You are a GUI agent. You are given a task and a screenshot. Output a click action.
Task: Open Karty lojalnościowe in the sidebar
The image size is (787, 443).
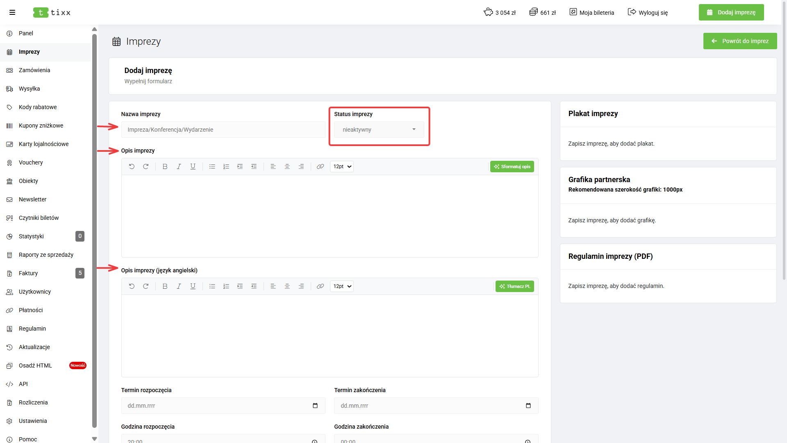pos(45,144)
